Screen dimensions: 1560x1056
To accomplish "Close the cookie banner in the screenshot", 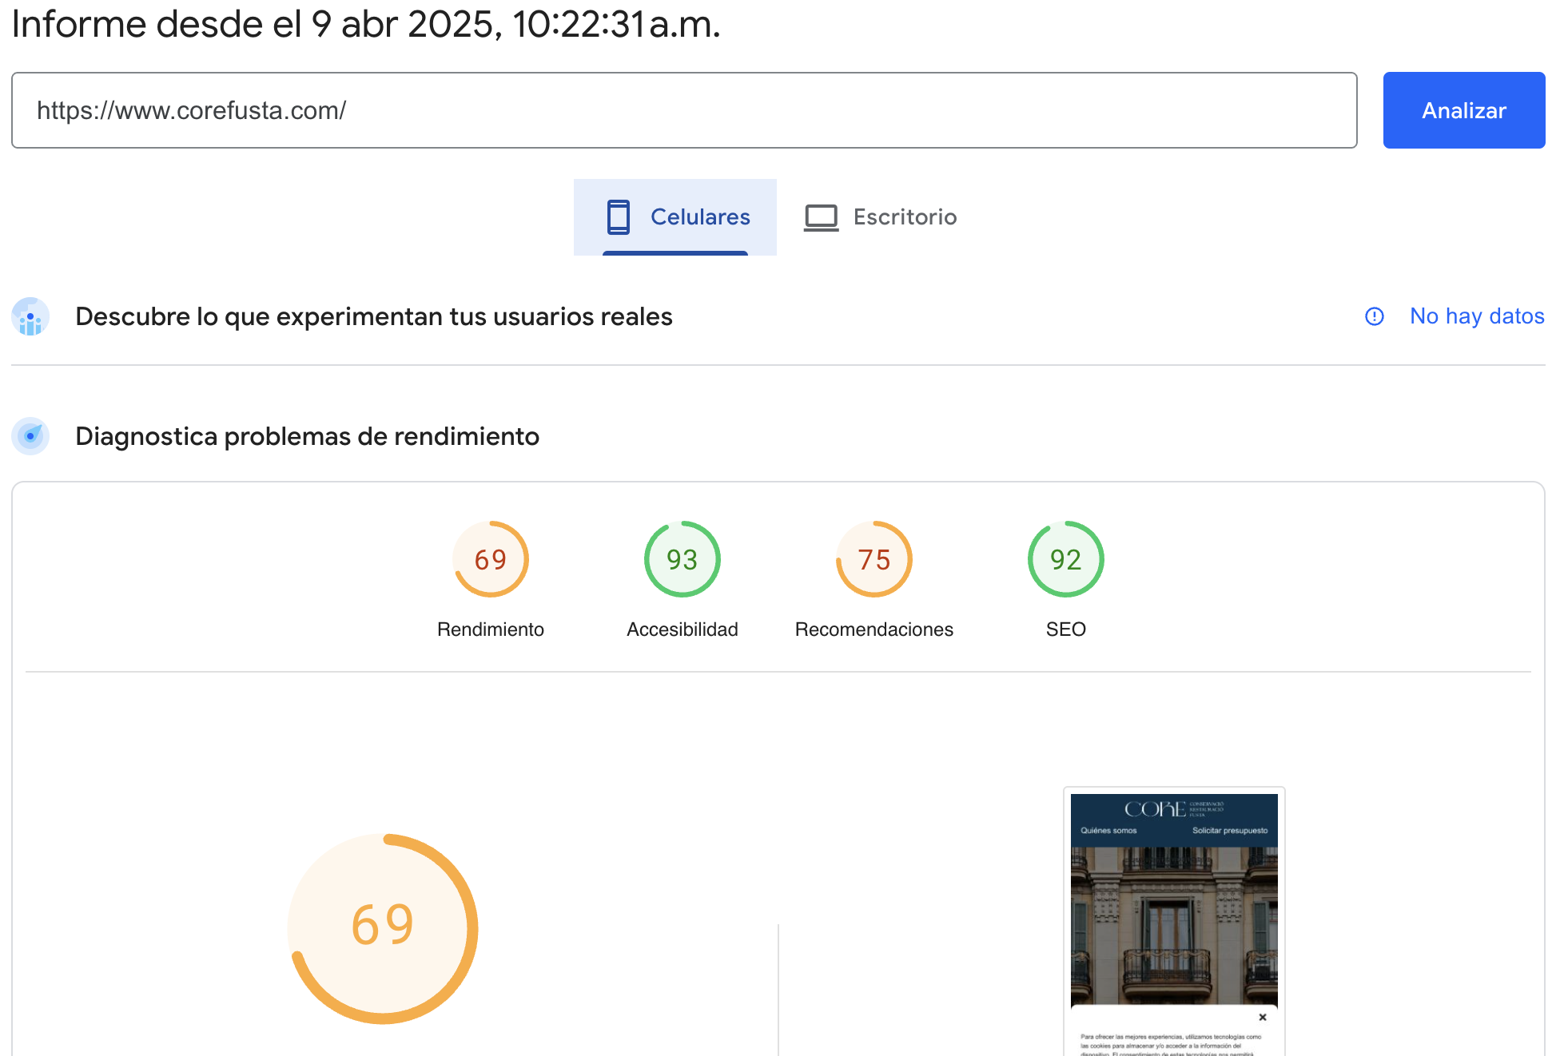I will pyautogui.click(x=1263, y=1017).
